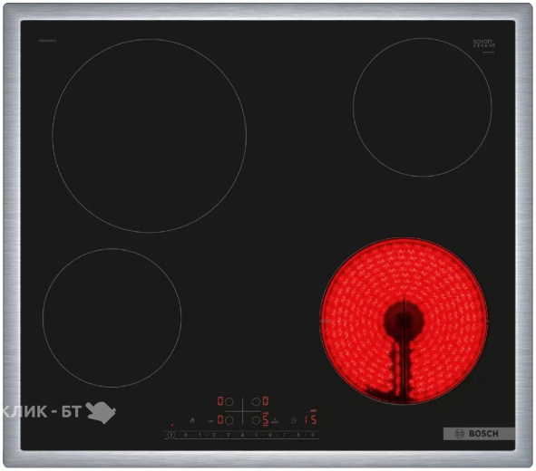536x471 pixels.
Task: Set heat level 6 on the slider
Action: click(270, 435)
